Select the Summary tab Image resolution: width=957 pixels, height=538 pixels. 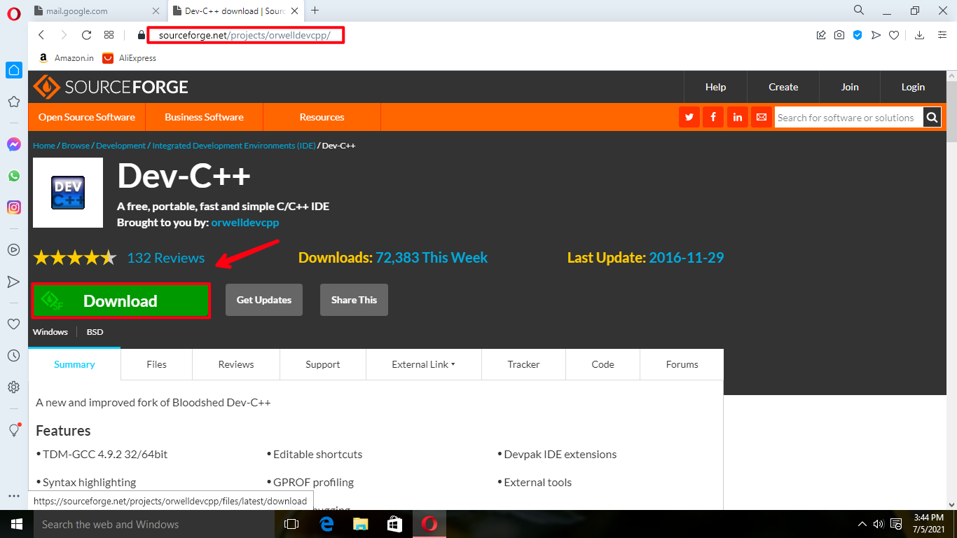pyautogui.click(x=74, y=364)
